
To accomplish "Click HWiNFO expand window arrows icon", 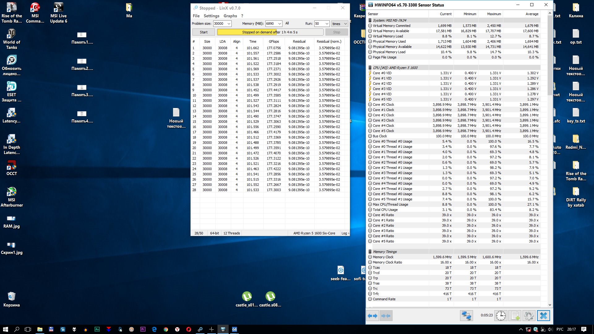I will 372,316.
